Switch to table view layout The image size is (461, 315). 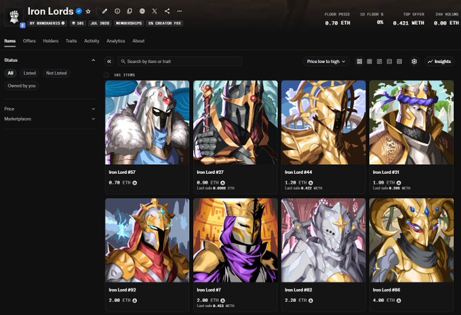pos(399,62)
